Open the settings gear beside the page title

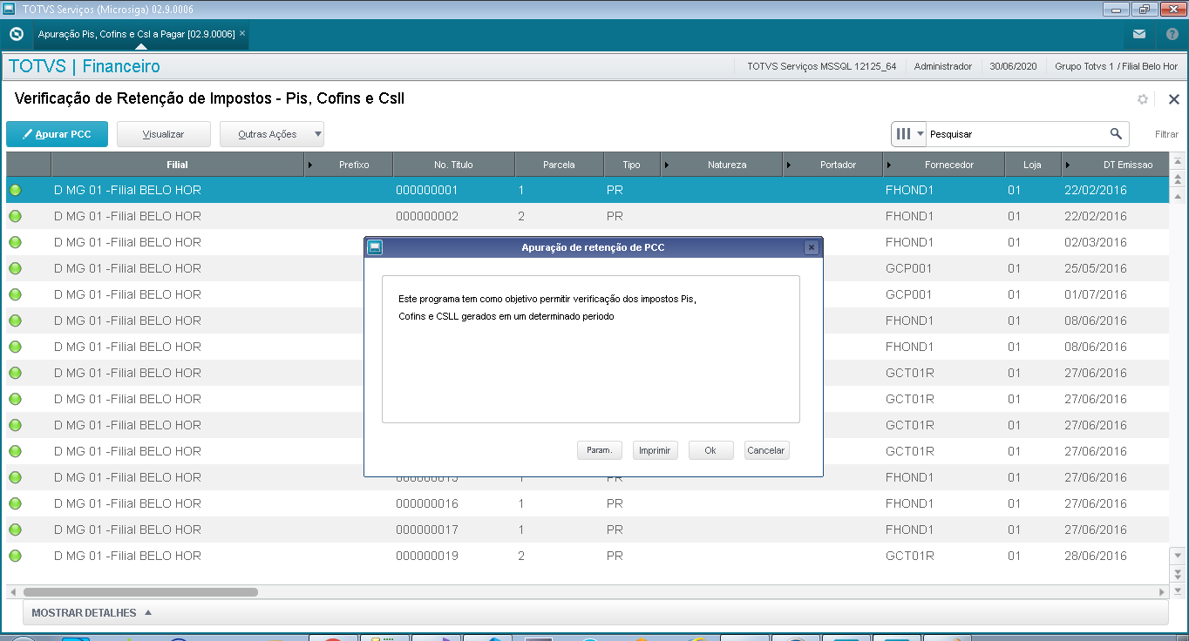coord(1143,99)
